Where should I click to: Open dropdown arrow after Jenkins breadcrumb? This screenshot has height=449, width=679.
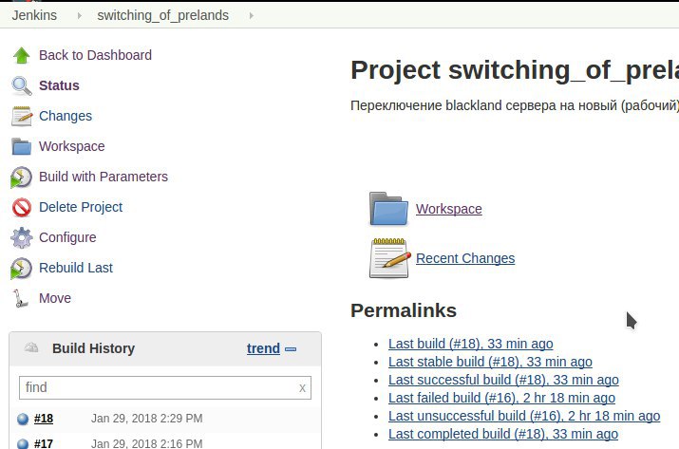pos(79,15)
